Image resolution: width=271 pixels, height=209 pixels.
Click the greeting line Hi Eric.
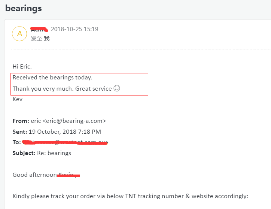[x=22, y=67]
